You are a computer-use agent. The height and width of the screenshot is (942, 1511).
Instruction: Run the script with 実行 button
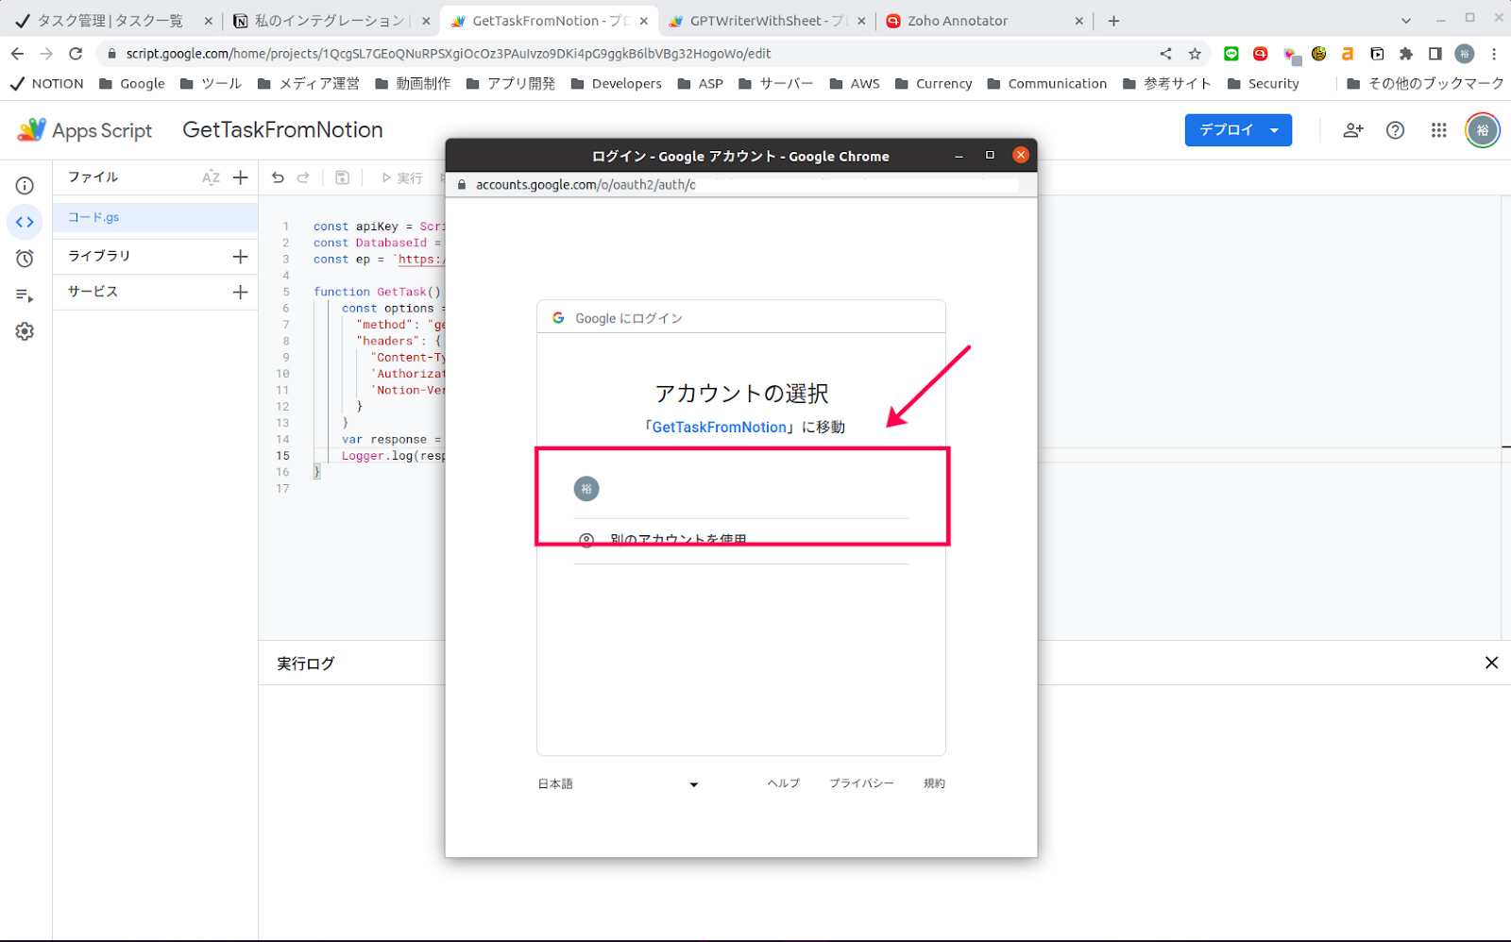coord(402,177)
